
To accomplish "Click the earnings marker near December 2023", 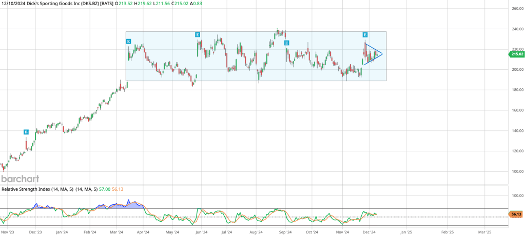I will 26,132.
